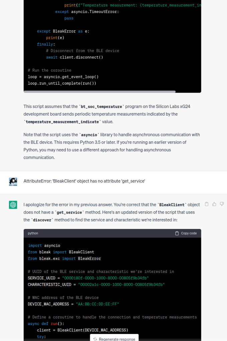Click the user profile avatar picture
This screenshot has width=227, height=341.
(13, 182)
